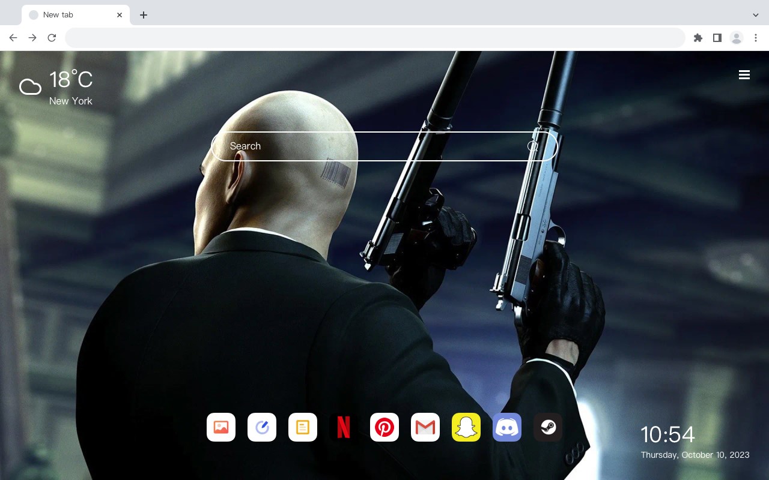The image size is (769, 480).
Task: Open the hamburger menu on the page
Action: tap(744, 75)
